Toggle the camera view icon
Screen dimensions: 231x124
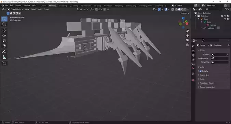[187, 40]
